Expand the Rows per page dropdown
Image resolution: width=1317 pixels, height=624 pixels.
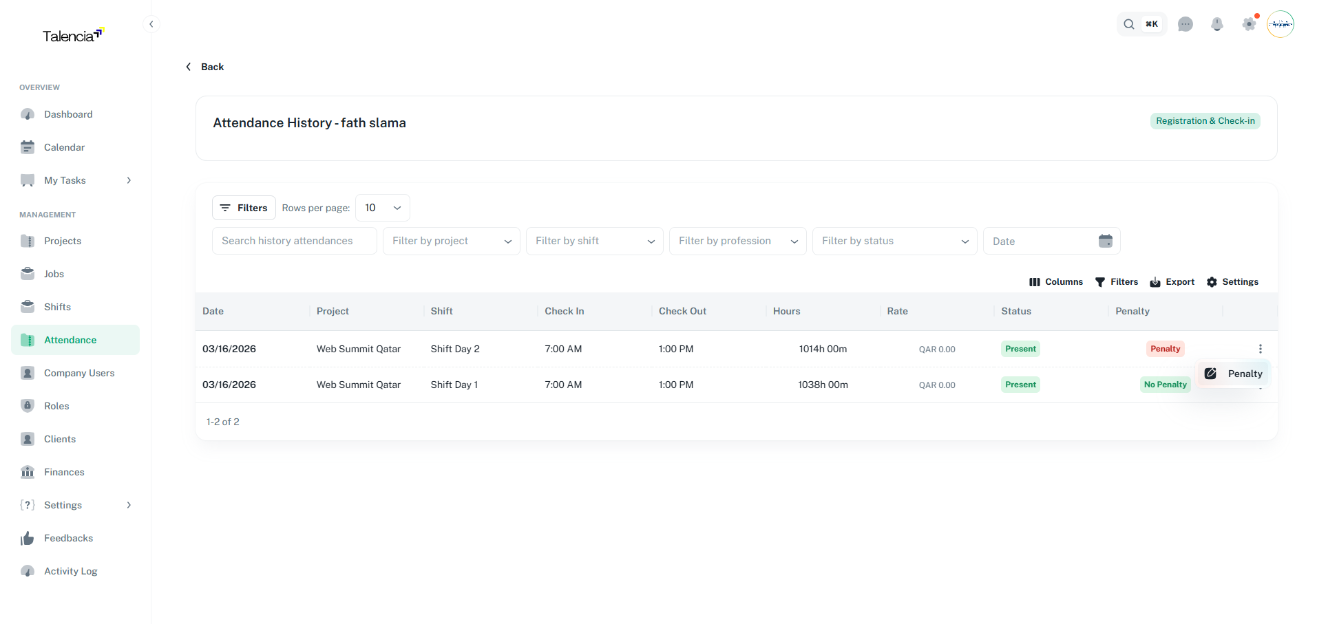pyautogui.click(x=382, y=208)
